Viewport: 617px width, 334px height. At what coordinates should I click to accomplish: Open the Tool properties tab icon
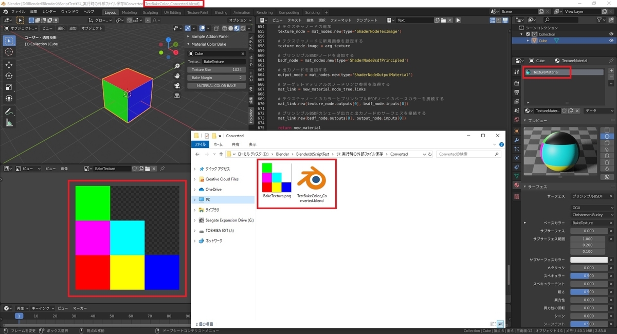point(517,71)
